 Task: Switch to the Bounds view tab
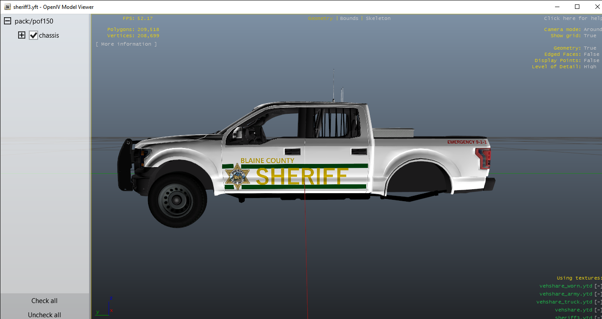349,19
